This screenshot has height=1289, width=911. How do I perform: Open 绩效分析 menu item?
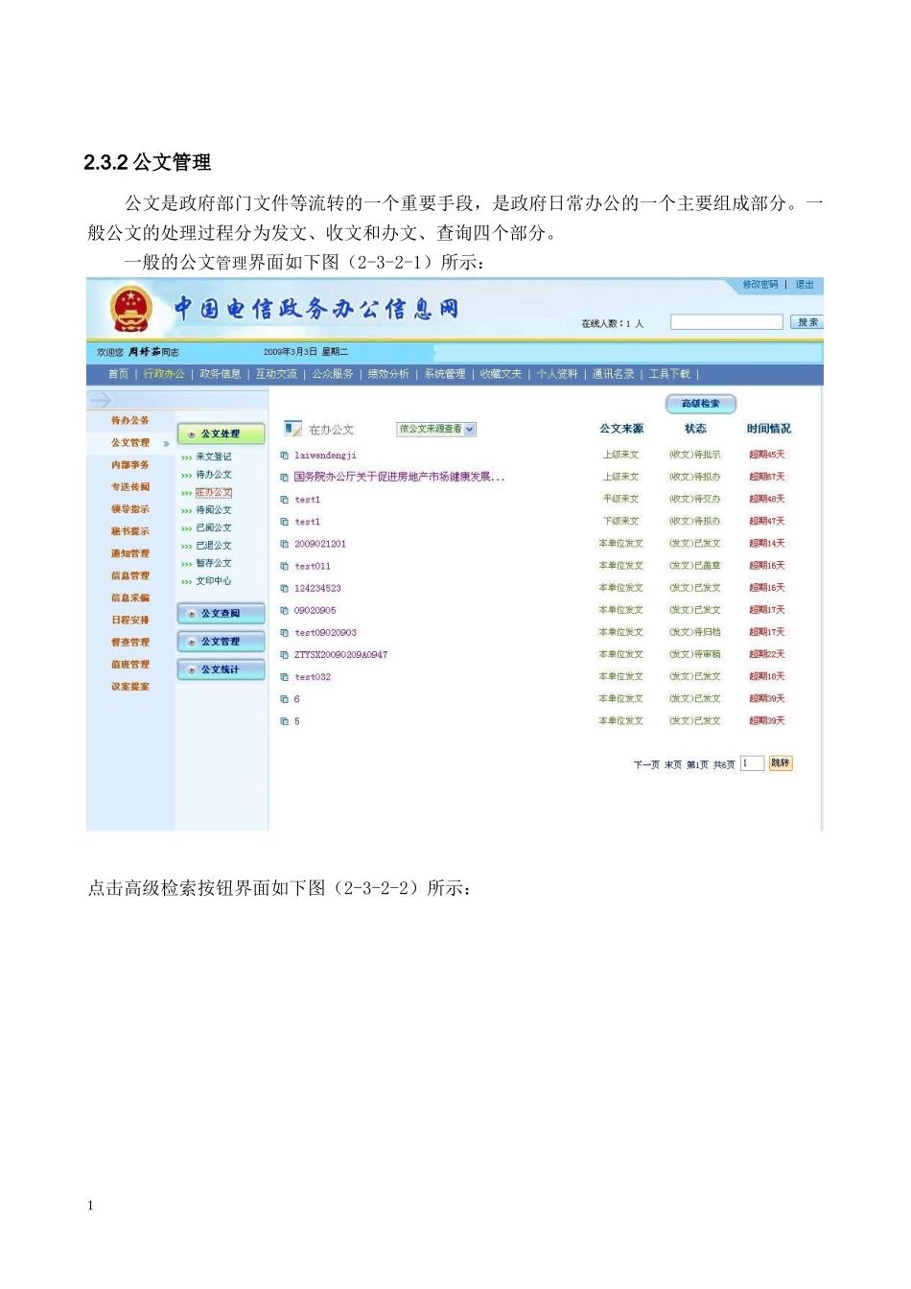[388, 374]
